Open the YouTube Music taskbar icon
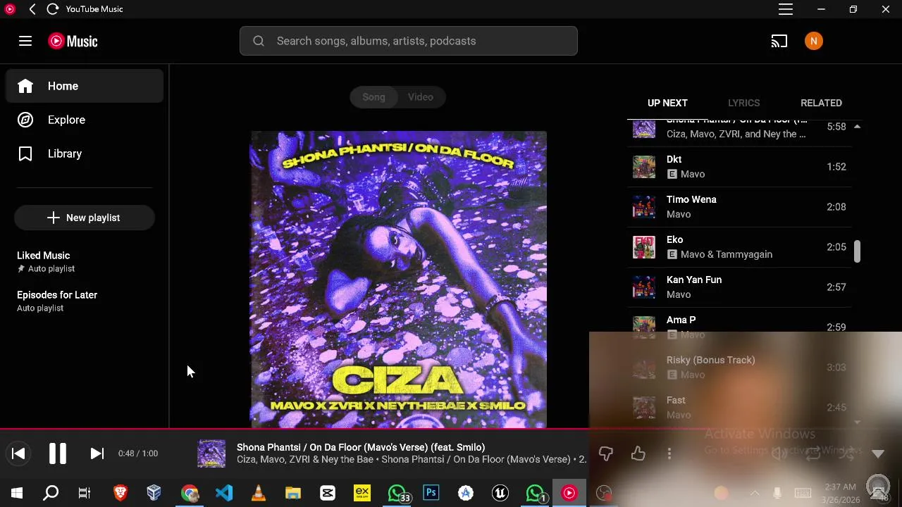902x507 pixels. pos(569,494)
